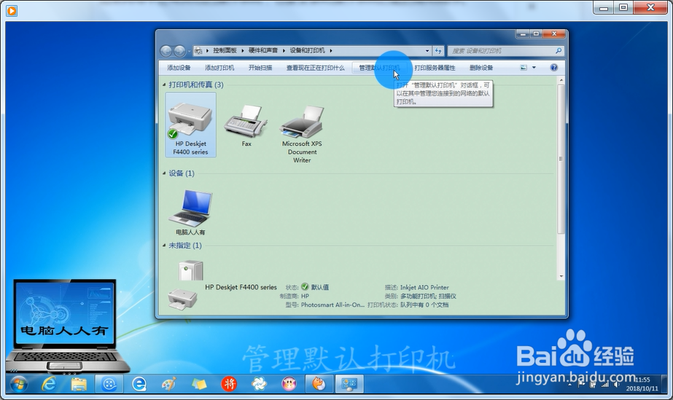Click the scroll-up arrow of the list

click(x=561, y=80)
